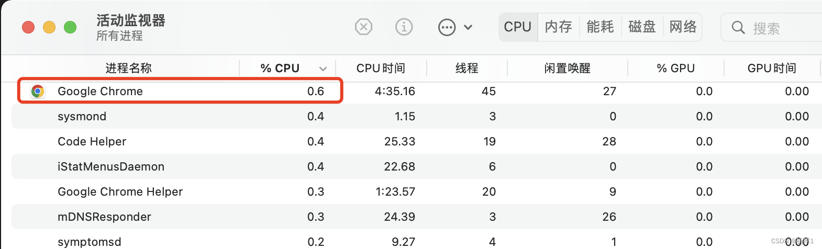
Task: Sort by the 闲置唤醒 column header
Action: point(567,68)
